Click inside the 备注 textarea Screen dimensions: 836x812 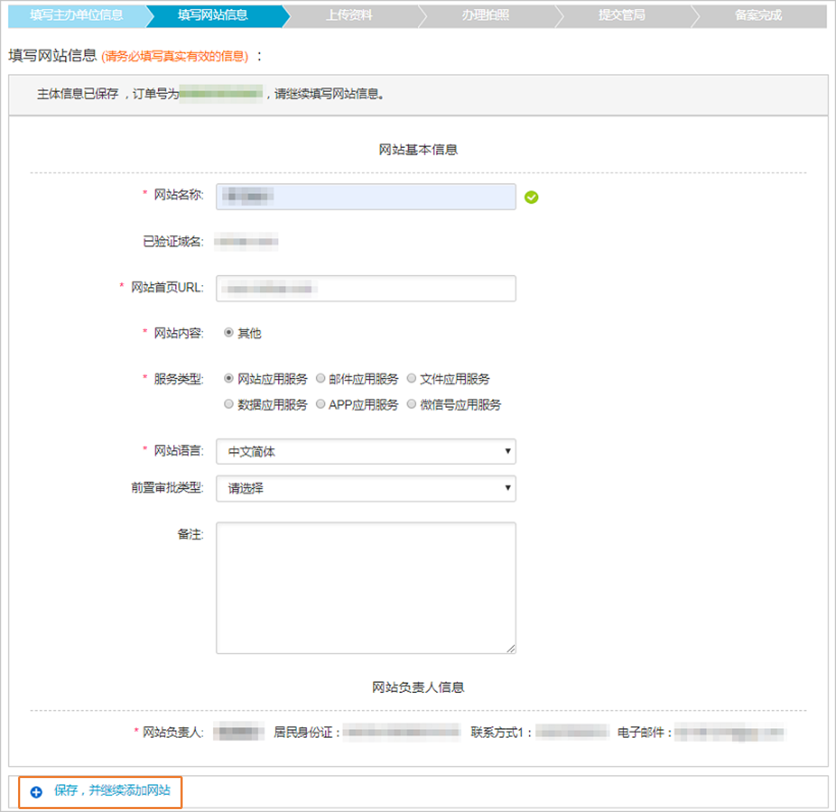pyautogui.click(x=365, y=588)
